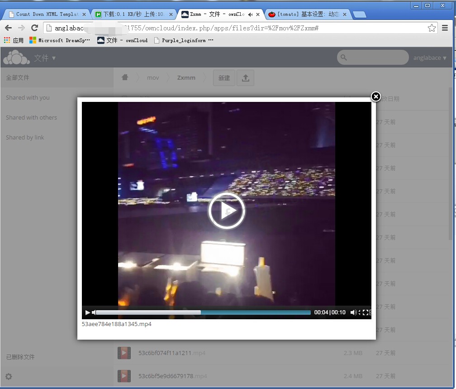456x389 pixels.
Task: Switch to Count Down HTML Template tab
Action: [x=47, y=14]
